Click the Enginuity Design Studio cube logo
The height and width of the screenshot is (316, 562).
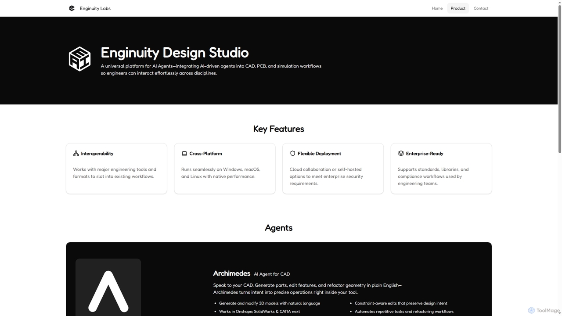point(79,59)
